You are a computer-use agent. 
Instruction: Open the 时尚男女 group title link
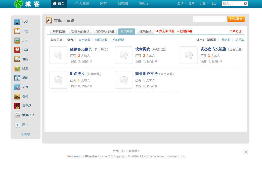[77, 74]
